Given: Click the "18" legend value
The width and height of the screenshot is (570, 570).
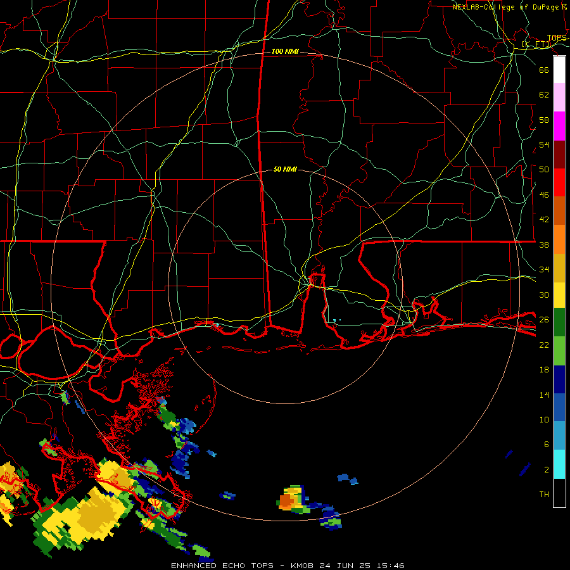Looking at the screenshot, I should coord(544,370).
